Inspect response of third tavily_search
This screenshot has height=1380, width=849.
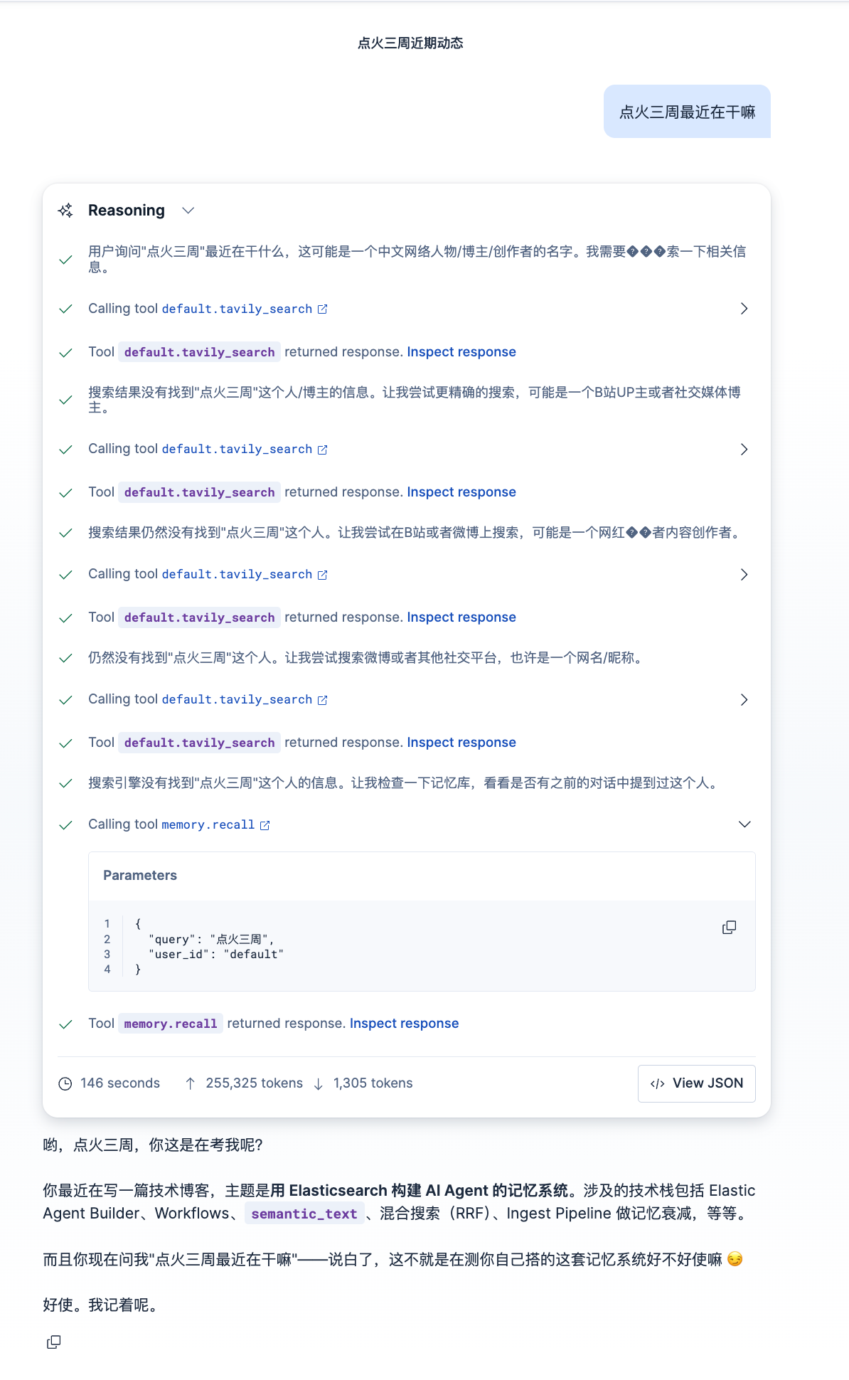[461, 617]
